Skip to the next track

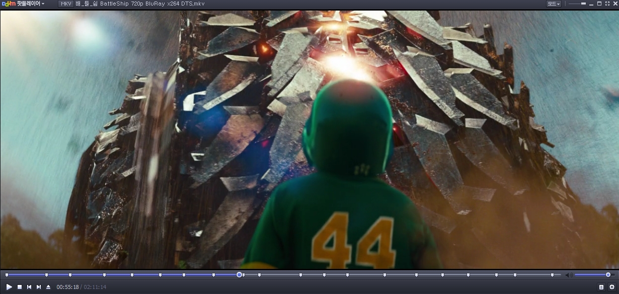pyautogui.click(x=39, y=287)
